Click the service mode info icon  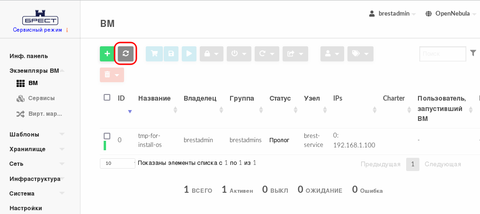point(67,30)
